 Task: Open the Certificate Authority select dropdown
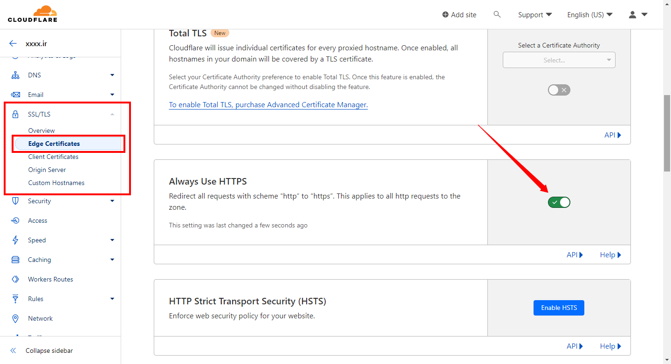[x=559, y=60]
